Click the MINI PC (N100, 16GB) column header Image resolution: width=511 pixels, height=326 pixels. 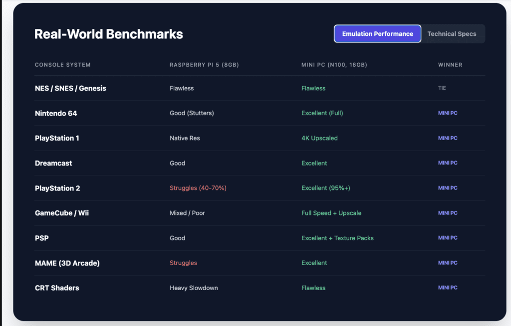[x=334, y=65]
